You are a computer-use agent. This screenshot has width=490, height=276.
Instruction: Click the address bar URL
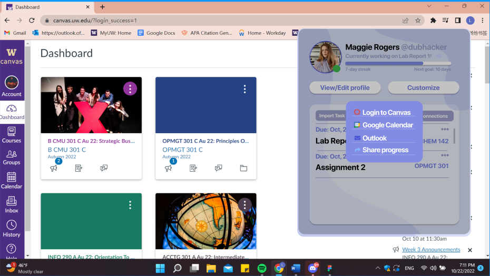[x=95, y=21]
